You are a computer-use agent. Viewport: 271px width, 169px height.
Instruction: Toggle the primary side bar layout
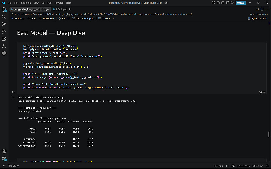click(x=218, y=3)
